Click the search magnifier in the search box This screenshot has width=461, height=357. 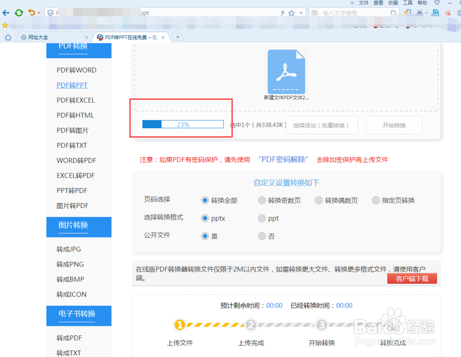tap(393, 13)
